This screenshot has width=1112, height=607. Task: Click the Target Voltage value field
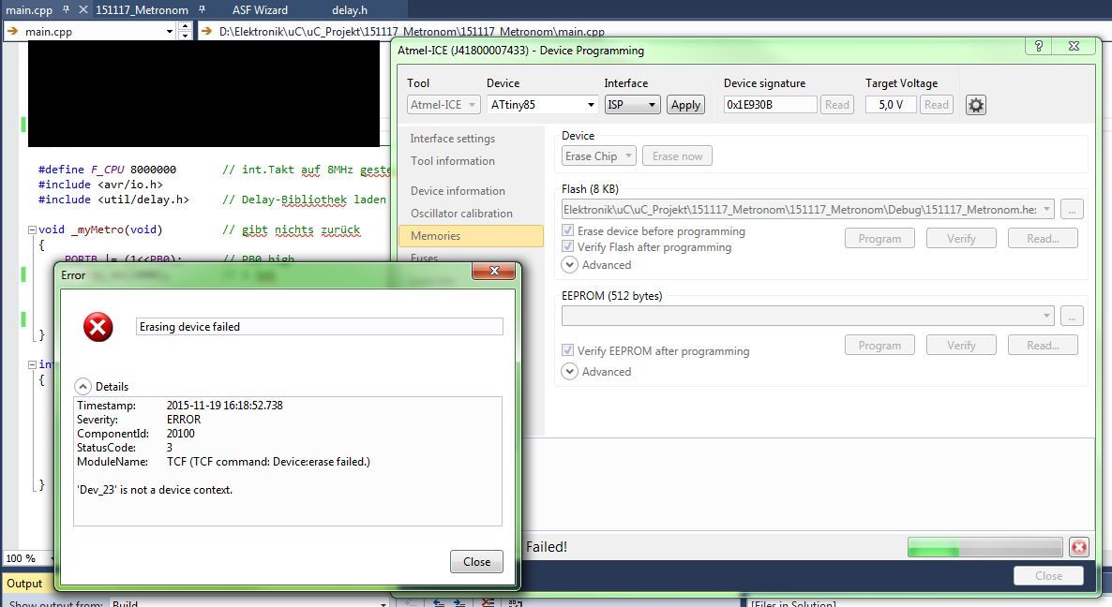point(891,105)
